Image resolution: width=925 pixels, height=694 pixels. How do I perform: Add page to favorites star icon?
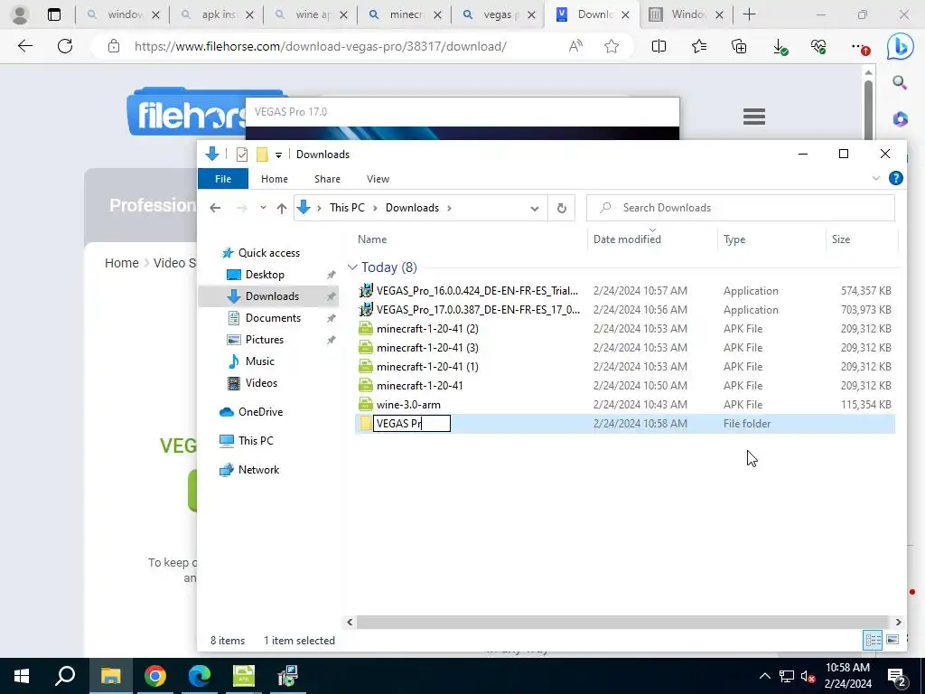pyautogui.click(x=612, y=46)
